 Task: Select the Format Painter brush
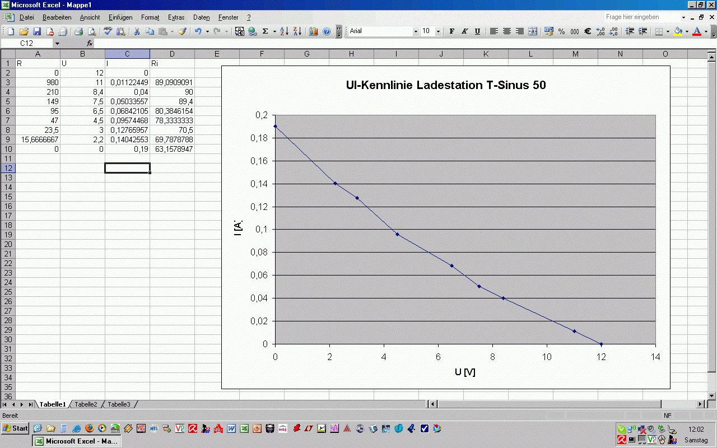click(x=182, y=31)
